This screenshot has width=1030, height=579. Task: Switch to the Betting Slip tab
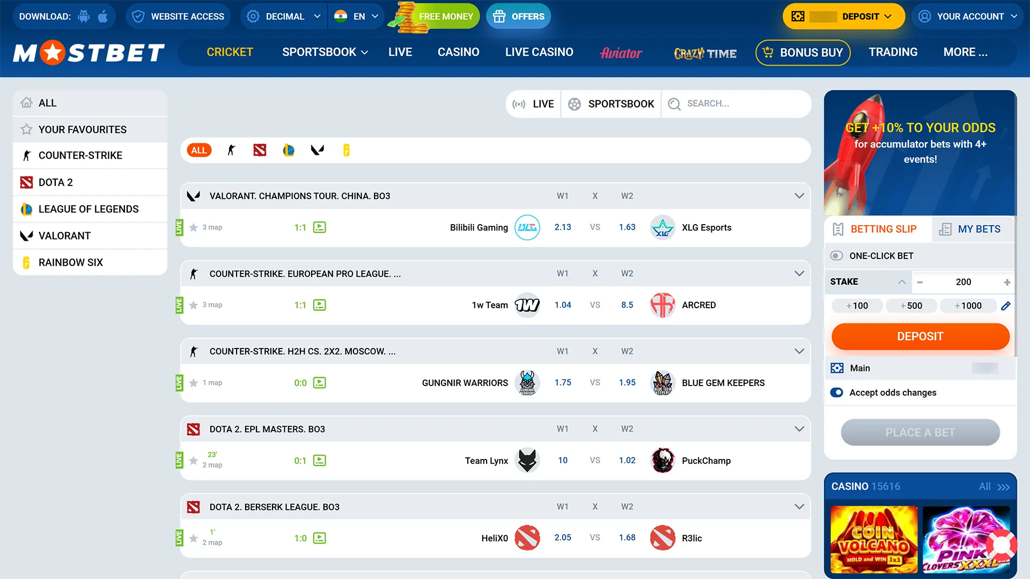(878, 229)
